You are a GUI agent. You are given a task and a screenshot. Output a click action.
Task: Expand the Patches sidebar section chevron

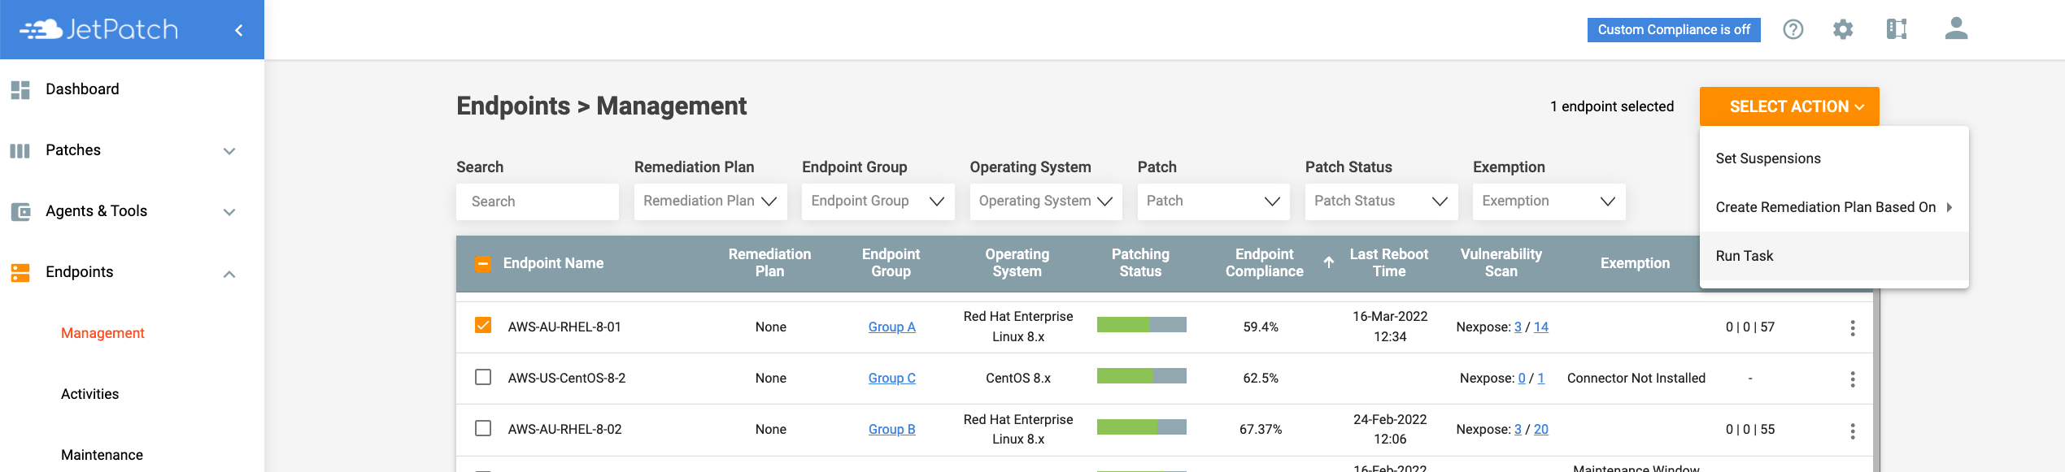(229, 151)
